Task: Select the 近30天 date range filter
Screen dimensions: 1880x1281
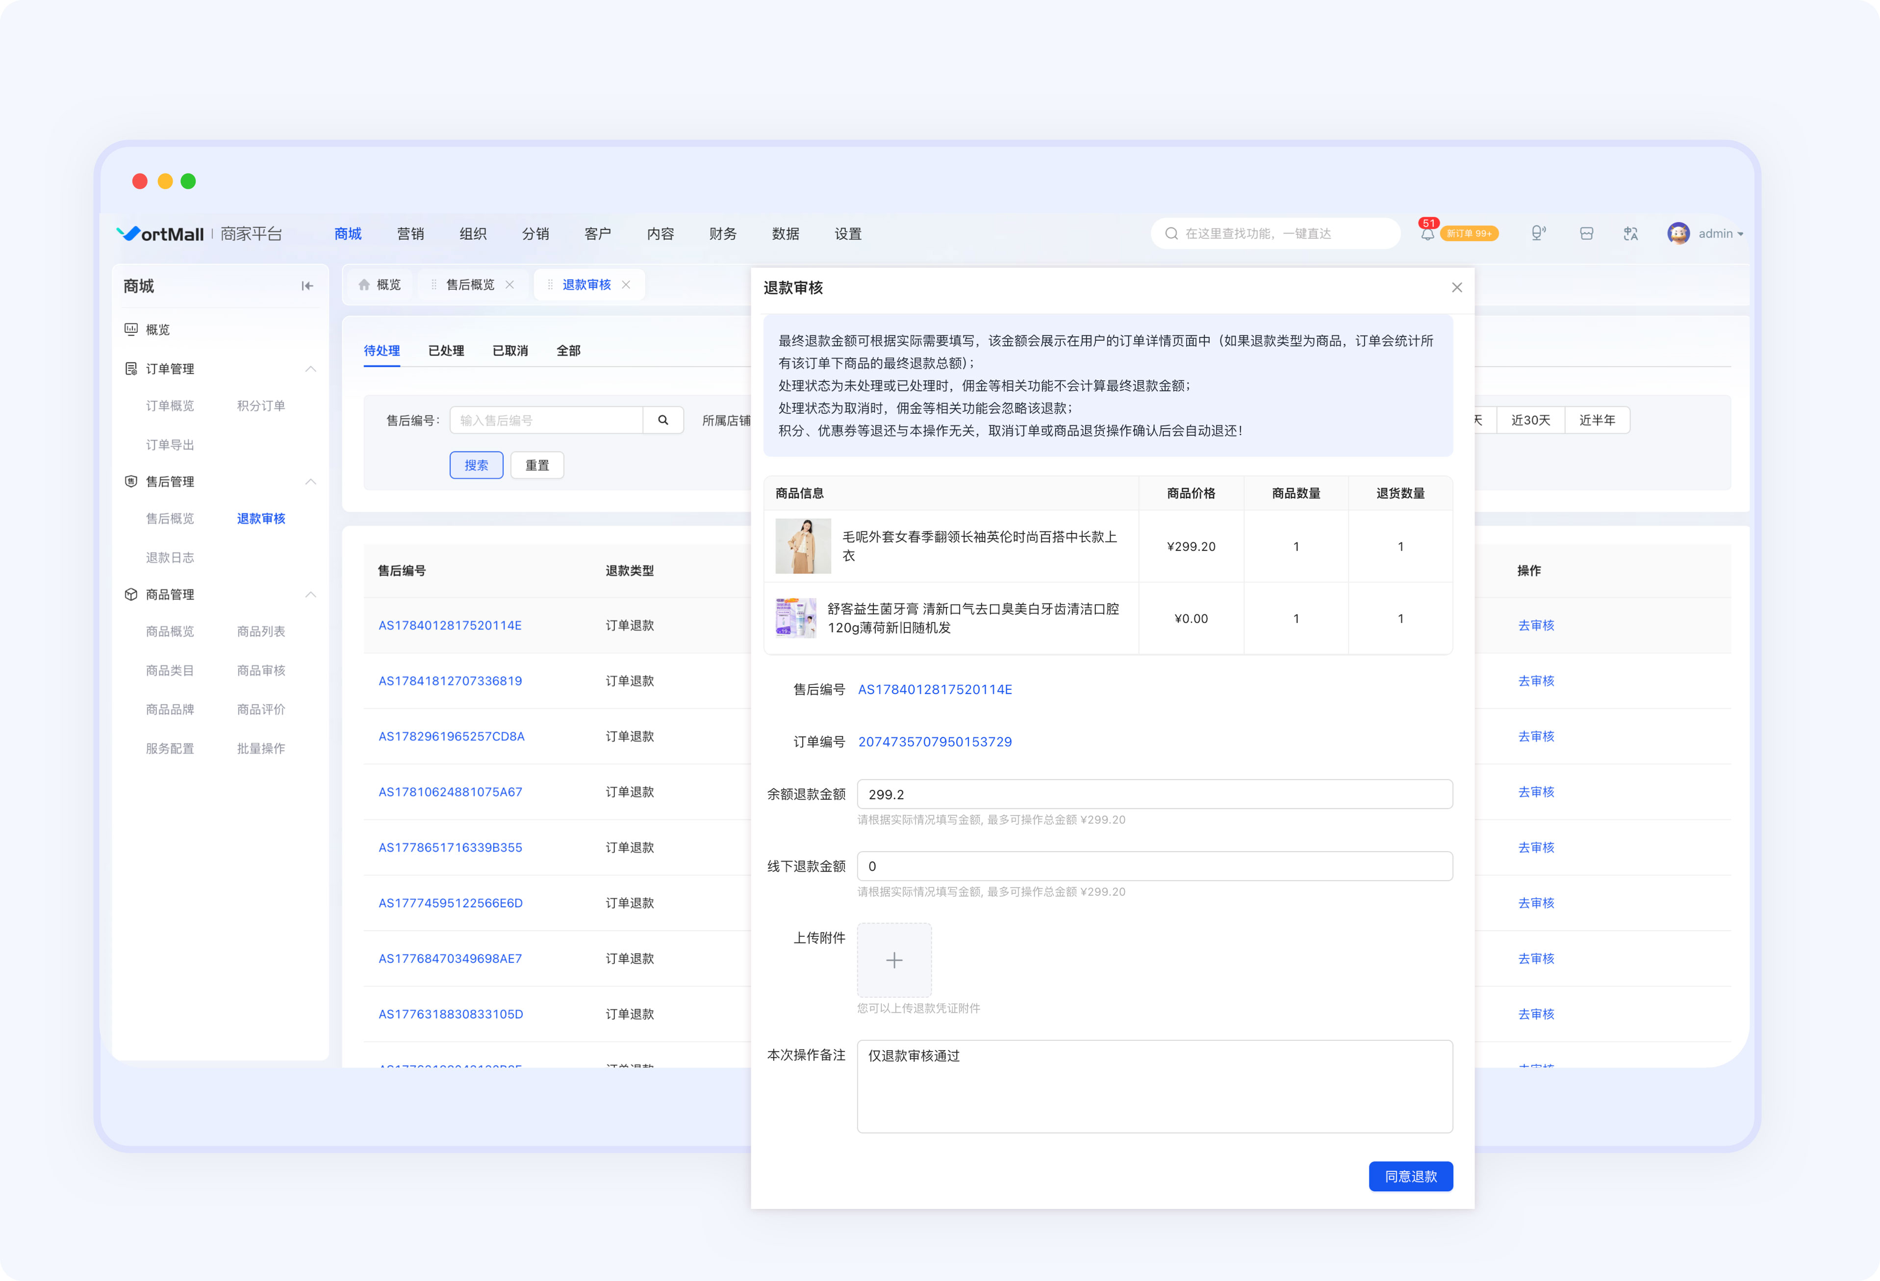Action: point(1530,420)
